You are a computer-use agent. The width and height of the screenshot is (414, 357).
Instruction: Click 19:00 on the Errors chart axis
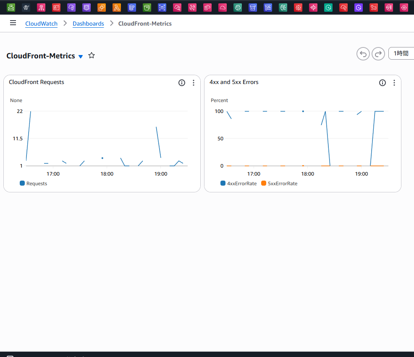pyautogui.click(x=362, y=174)
